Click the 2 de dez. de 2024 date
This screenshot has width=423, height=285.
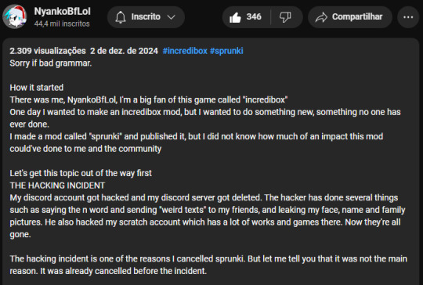point(124,51)
